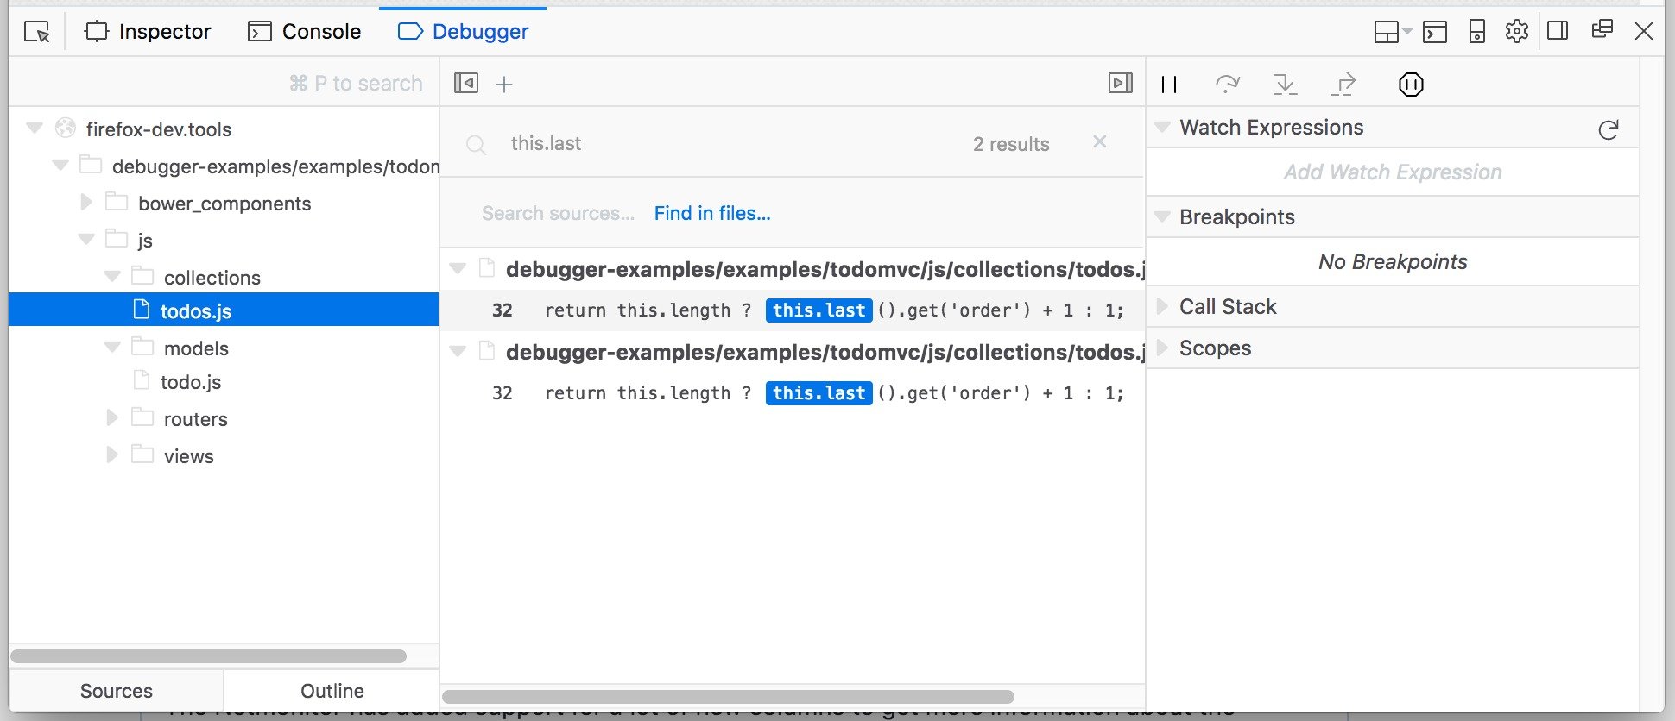
Task: Toggle the split console icon
Action: point(1435,32)
